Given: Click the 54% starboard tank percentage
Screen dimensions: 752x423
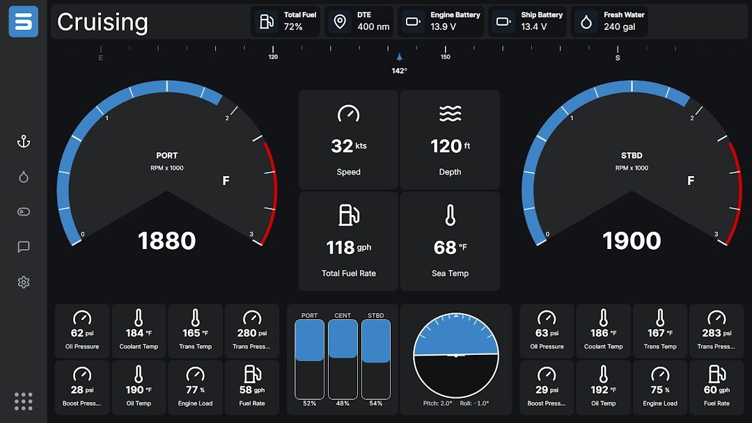Looking at the screenshot, I should pos(376,404).
